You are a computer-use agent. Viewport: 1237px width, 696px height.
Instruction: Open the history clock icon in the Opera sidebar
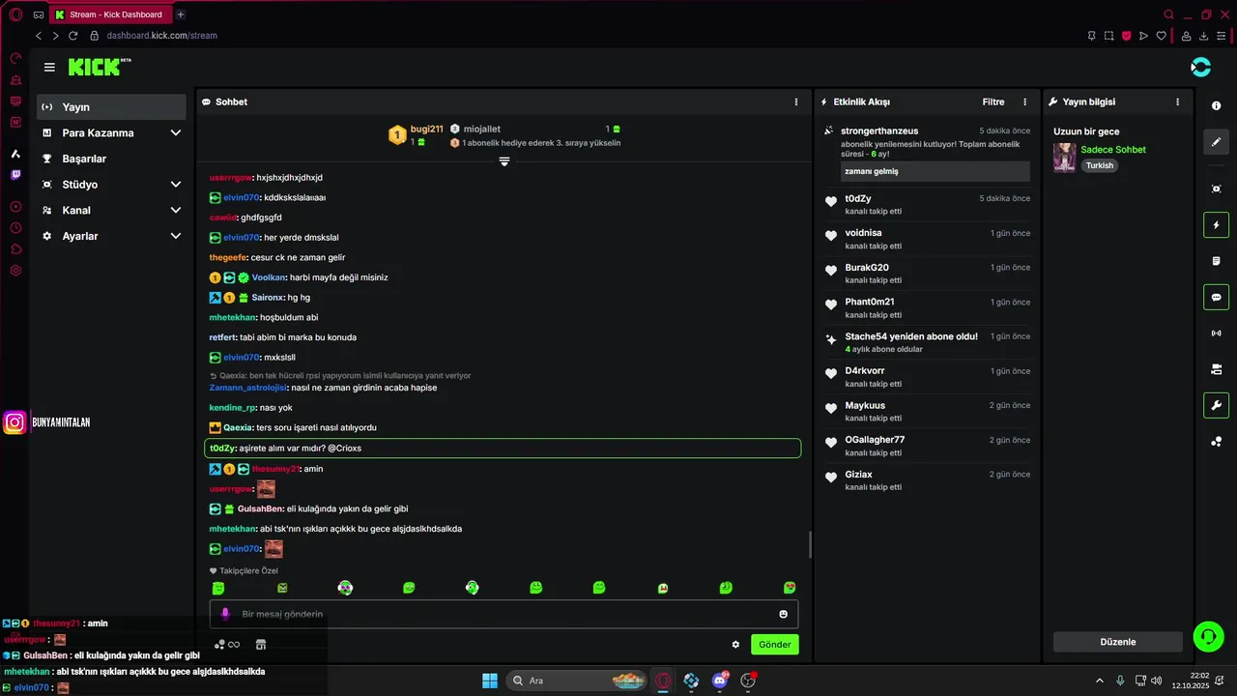15,228
